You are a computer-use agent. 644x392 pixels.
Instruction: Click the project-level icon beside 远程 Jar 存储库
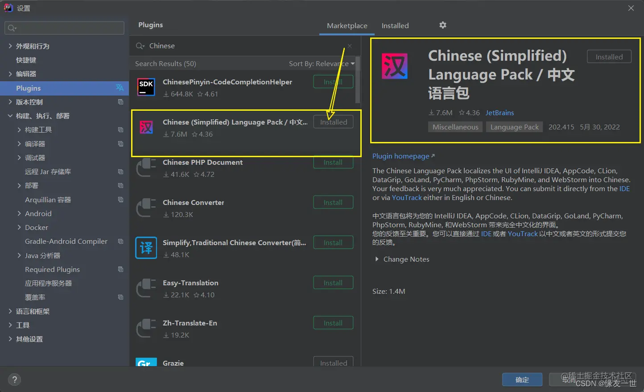click(x=120, y=171)
